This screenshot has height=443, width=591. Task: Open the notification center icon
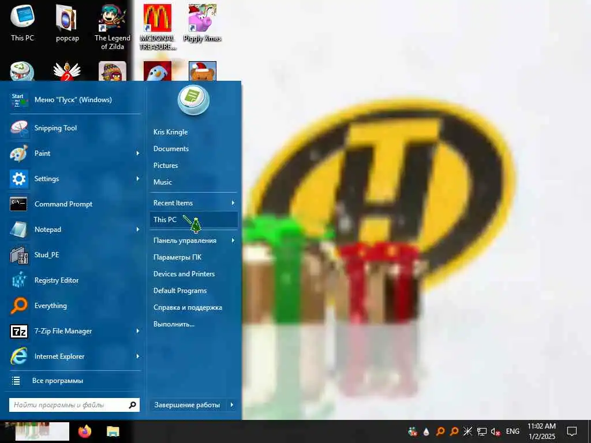pos(572,431)
